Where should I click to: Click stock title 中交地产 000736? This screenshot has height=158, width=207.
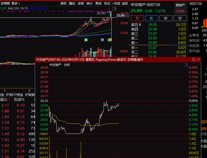(x=145, y=5)
